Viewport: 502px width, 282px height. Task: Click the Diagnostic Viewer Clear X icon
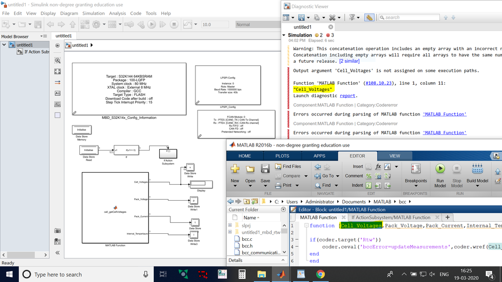[x=332, y=18]
